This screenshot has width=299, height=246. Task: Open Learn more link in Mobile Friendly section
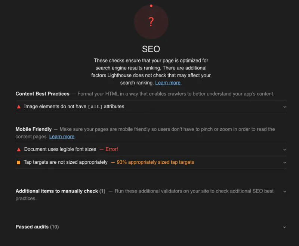pyautogui.click(x=62, y=136)
